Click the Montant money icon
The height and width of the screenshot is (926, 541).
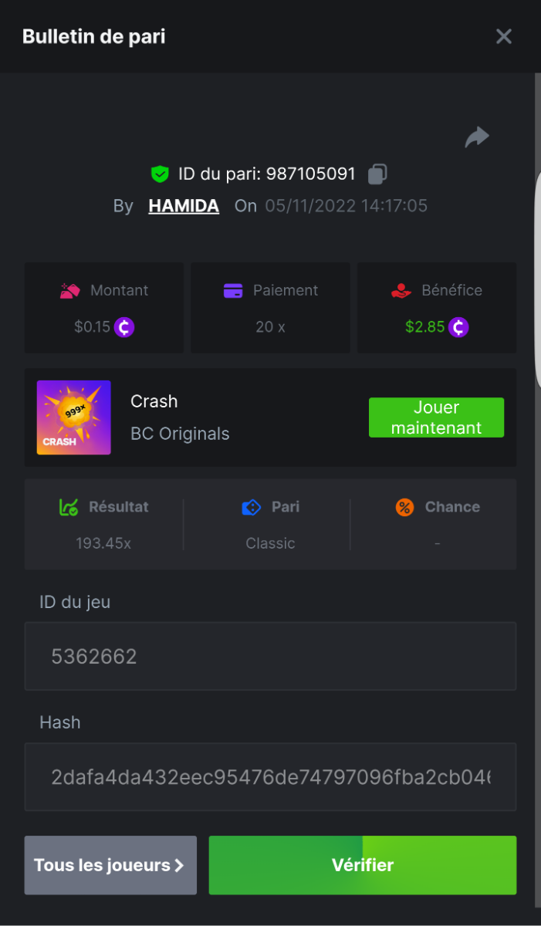click(x=71, y=291)
